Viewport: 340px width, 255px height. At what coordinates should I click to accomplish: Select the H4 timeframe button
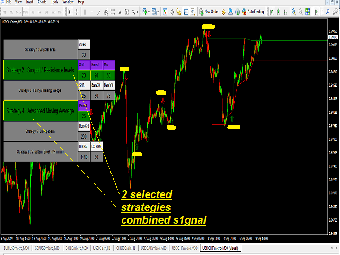point(39,12)
